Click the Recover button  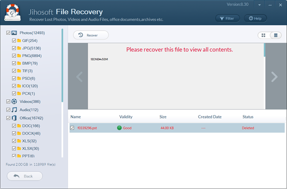click(x=91, y=35)
